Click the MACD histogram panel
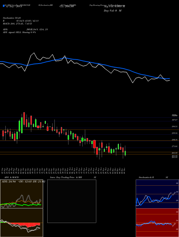Viewport: 179px width, 237px height. click(21, 223)
